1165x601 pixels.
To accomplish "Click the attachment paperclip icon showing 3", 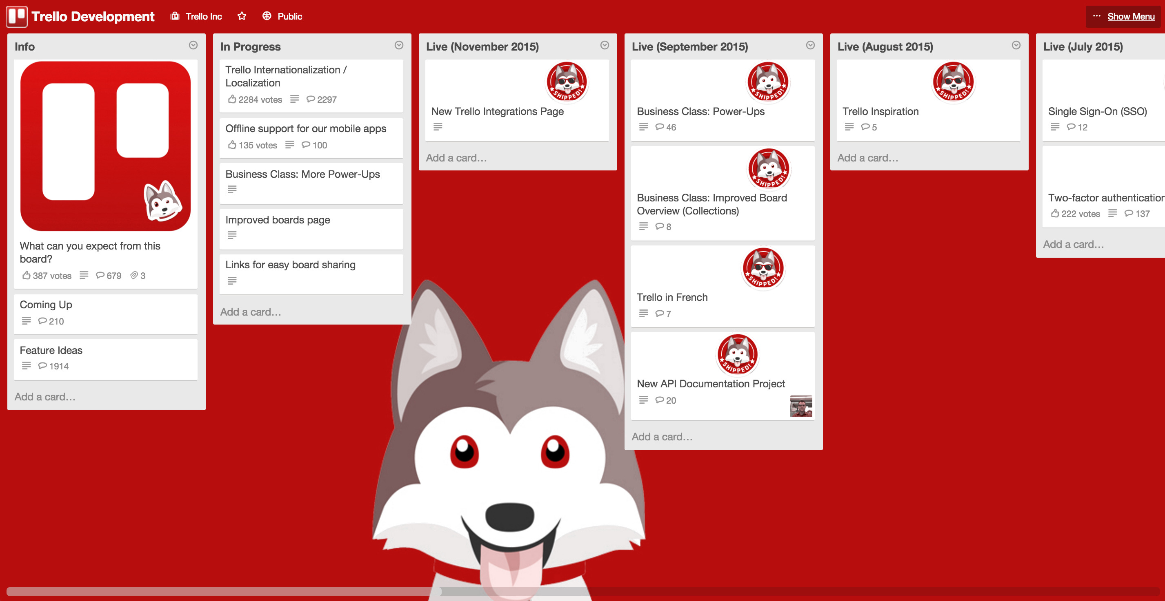I will [x=134, y=275].
